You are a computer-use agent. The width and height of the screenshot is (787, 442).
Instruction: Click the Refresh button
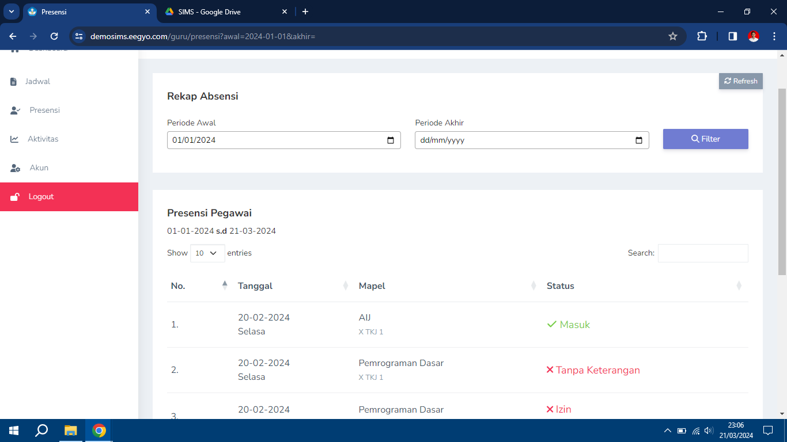(740, 81)
